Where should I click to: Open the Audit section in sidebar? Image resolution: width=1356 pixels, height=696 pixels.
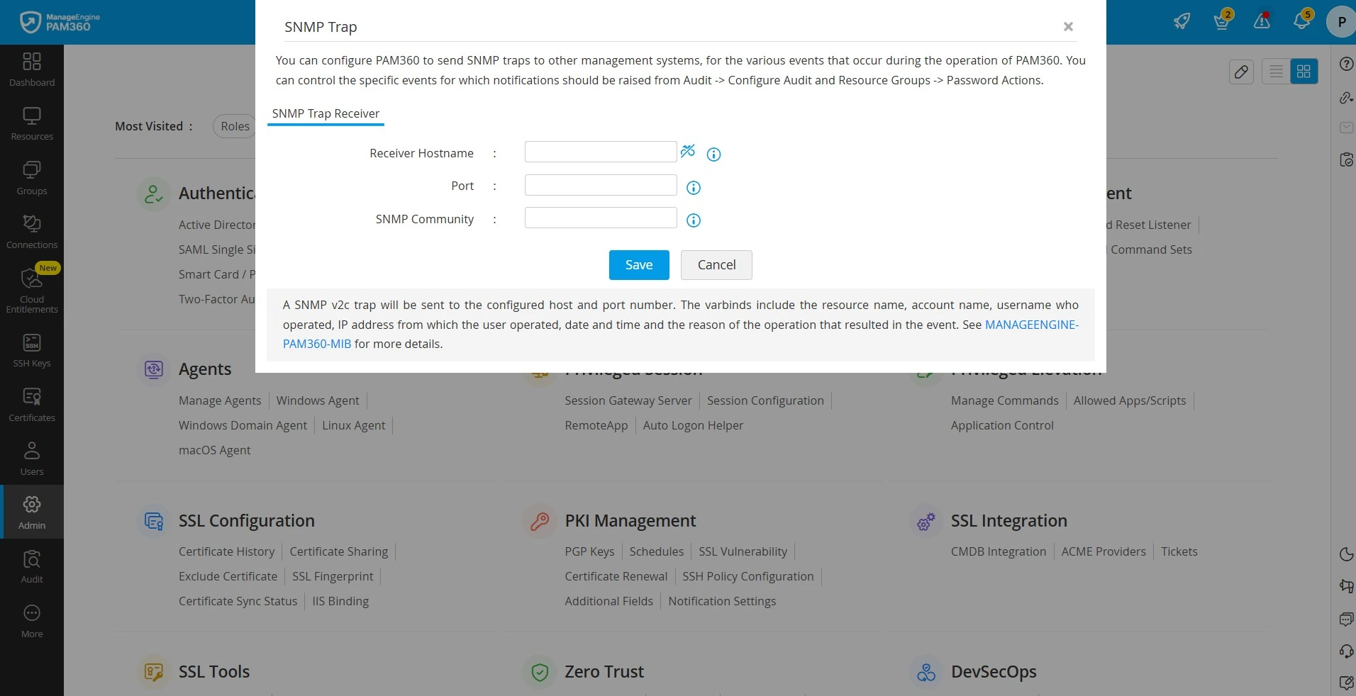32,566
